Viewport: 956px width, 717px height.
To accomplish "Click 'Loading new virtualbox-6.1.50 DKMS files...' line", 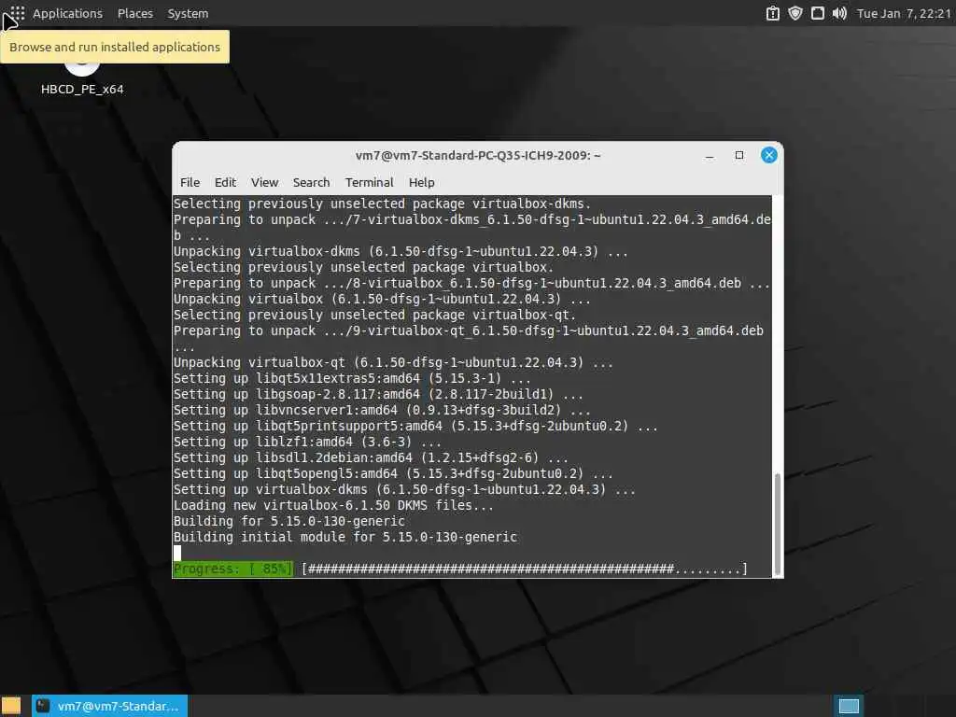I will (x=333, y=505).
